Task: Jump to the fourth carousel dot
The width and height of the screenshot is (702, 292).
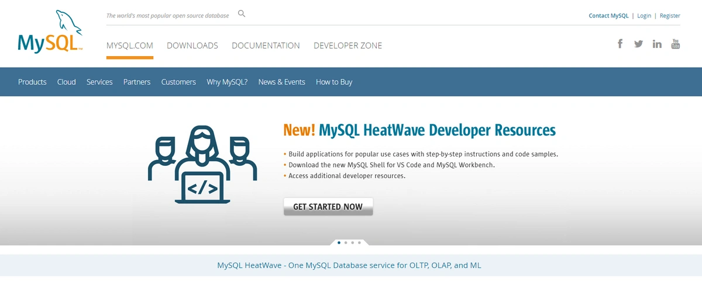Action: 359,242
